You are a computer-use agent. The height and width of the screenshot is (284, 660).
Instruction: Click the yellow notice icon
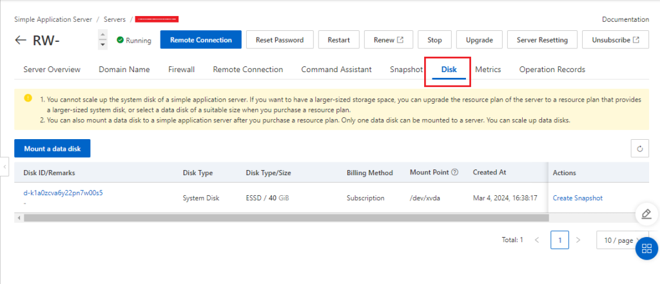point(28,99)
